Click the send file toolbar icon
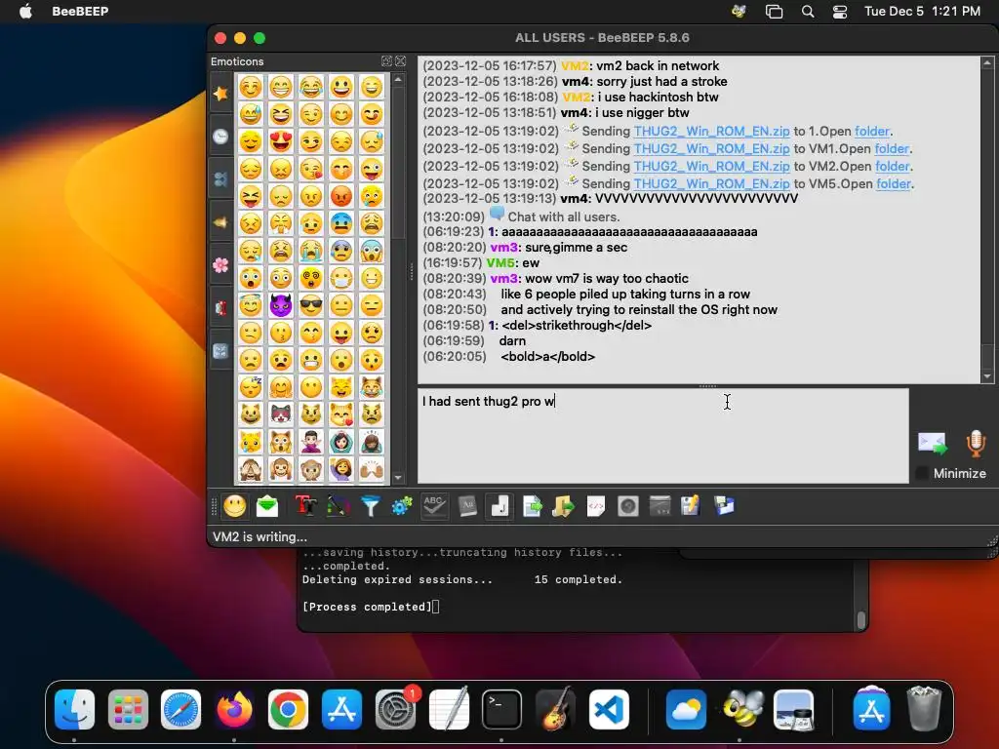This screenshot has height=749, width=999. 532,507
